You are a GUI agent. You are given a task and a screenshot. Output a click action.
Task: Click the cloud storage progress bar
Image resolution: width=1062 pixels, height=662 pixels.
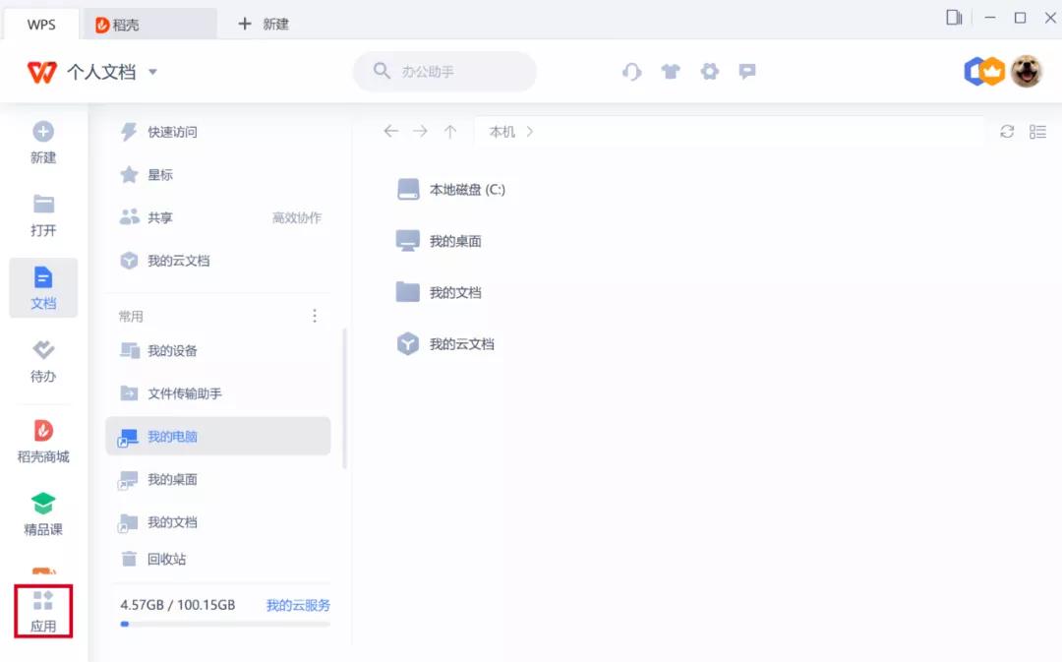(x=223, y=624)
